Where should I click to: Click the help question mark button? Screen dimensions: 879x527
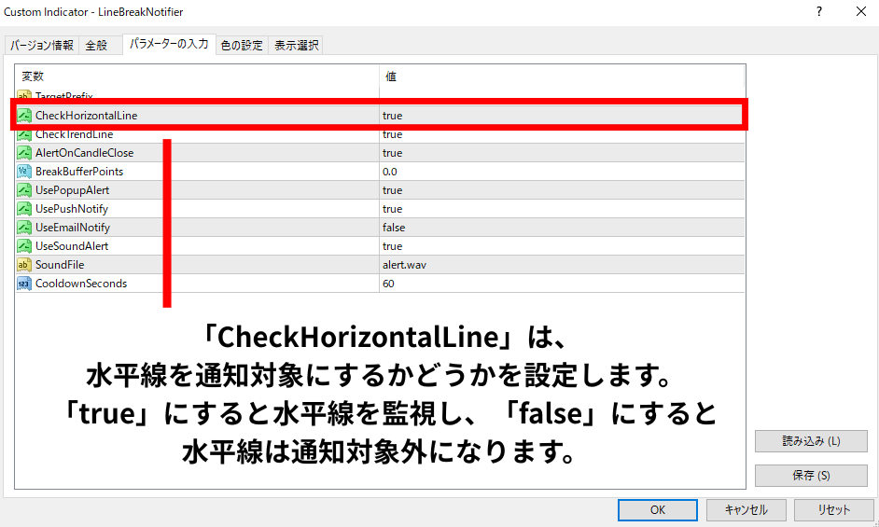point(819,12)
